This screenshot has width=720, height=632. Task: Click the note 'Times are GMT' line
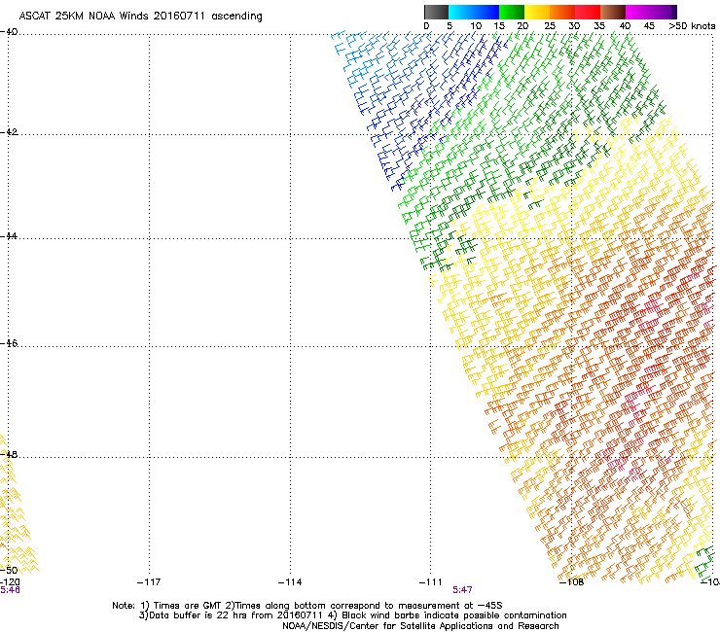(x=307, y=606)
